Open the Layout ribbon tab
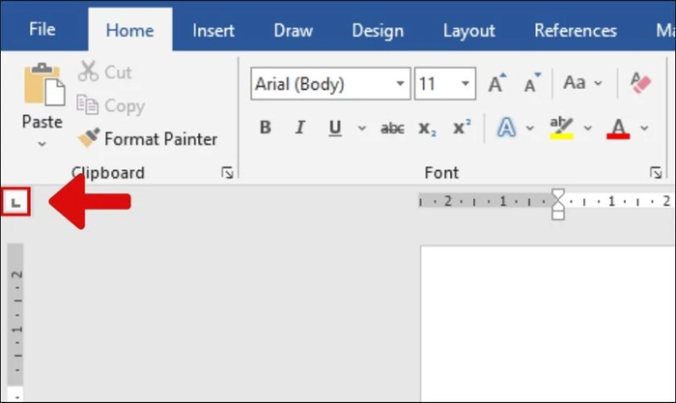The image size is (676, 403). (469, 31)
